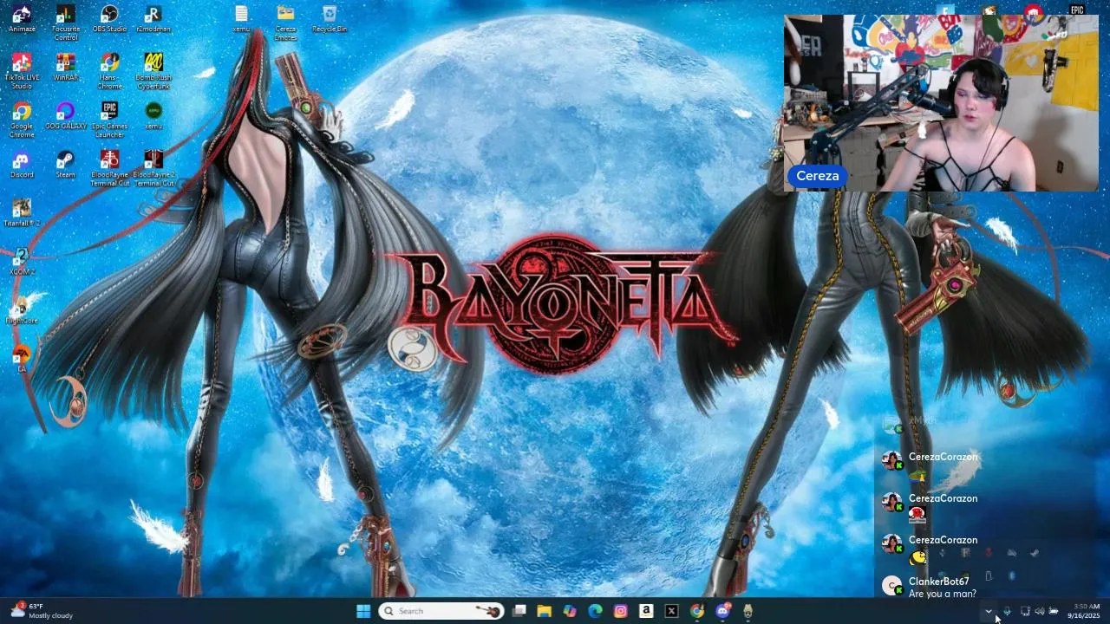The width and height of the screenshot is (1110, 624).
Task: Open File Explorer from the taskbar
Action: (x=544, y=611)
